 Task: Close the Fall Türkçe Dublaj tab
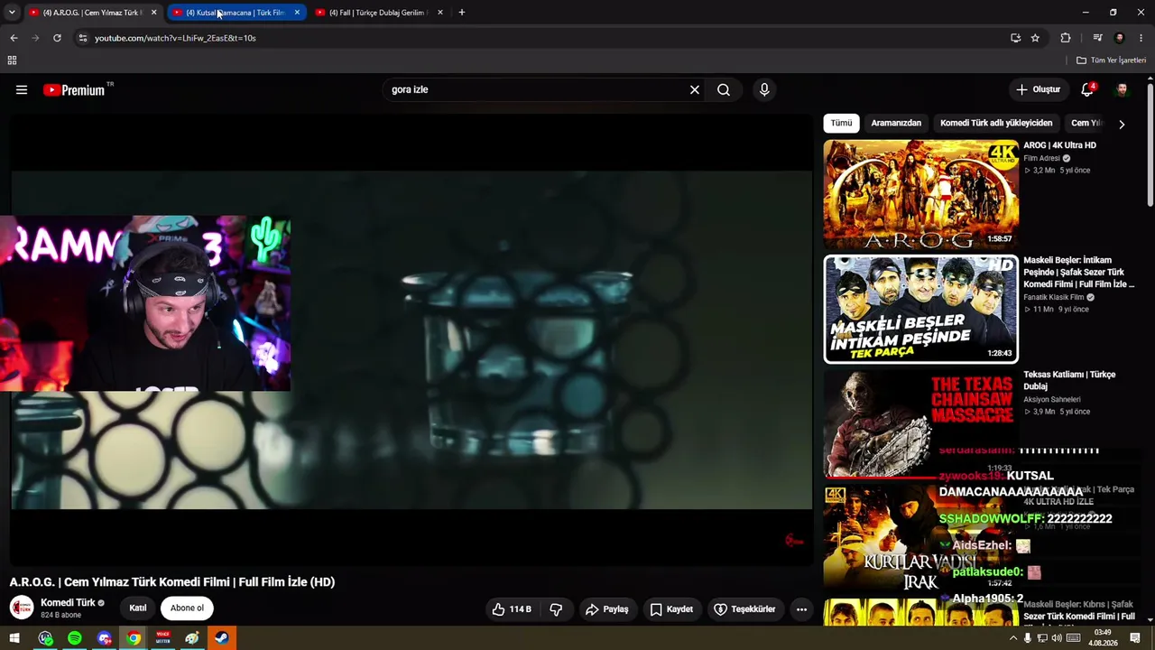pyautogui.click(x=440, y=13)
